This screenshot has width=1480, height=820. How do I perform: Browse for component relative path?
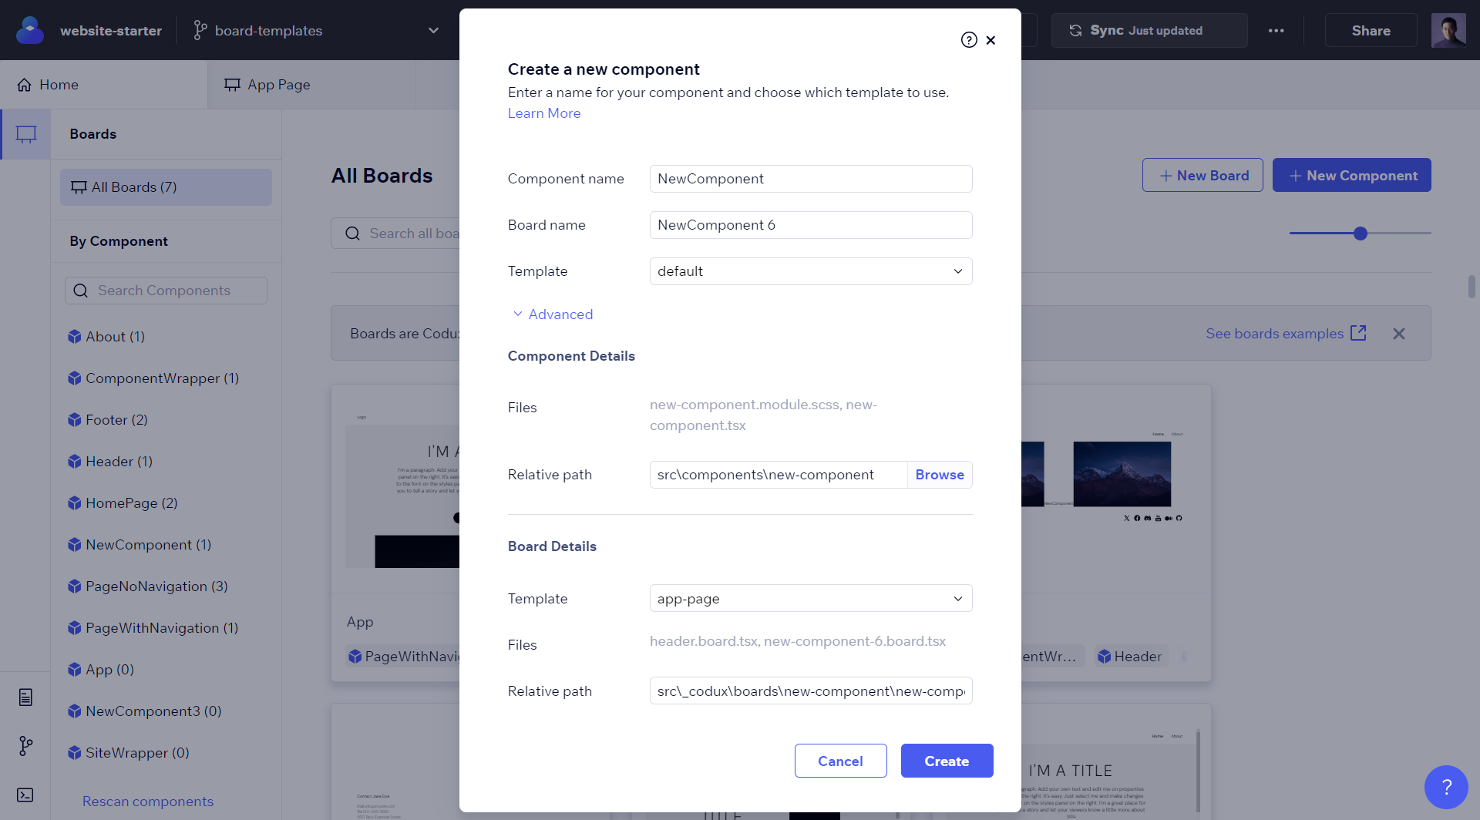pyautogui.click(x=940, y=475)
